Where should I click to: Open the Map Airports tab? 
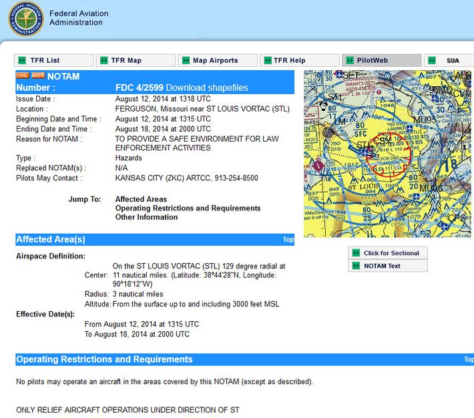click(x=218, y=61)
